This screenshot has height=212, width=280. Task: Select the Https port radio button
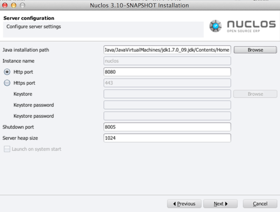coord(7,83)
